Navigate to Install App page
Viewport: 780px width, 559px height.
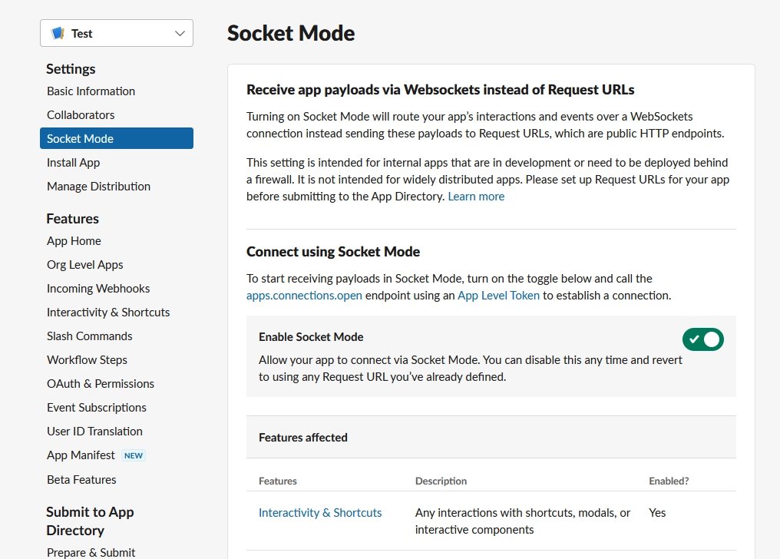[73, 162]
